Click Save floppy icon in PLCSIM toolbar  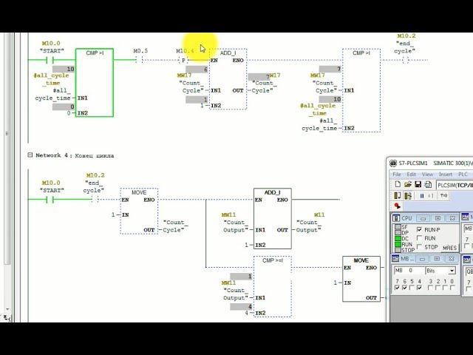pos(418,184)
